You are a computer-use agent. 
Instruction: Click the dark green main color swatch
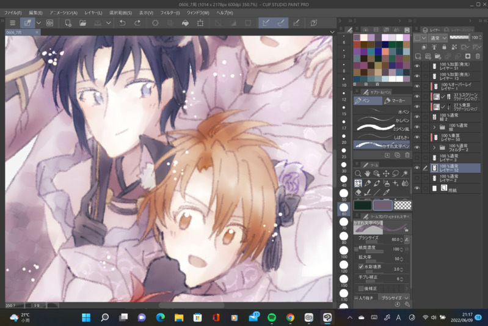pyautogui.click(x=363, y=205)
